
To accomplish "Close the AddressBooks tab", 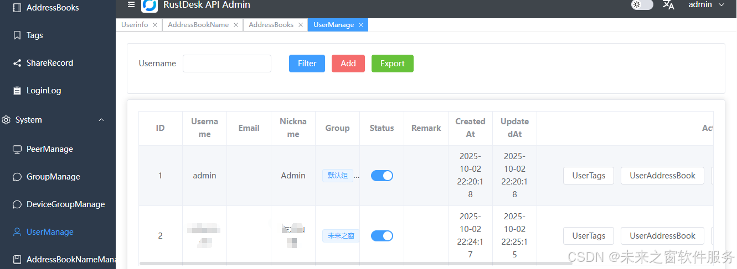I will click(301, 25).
